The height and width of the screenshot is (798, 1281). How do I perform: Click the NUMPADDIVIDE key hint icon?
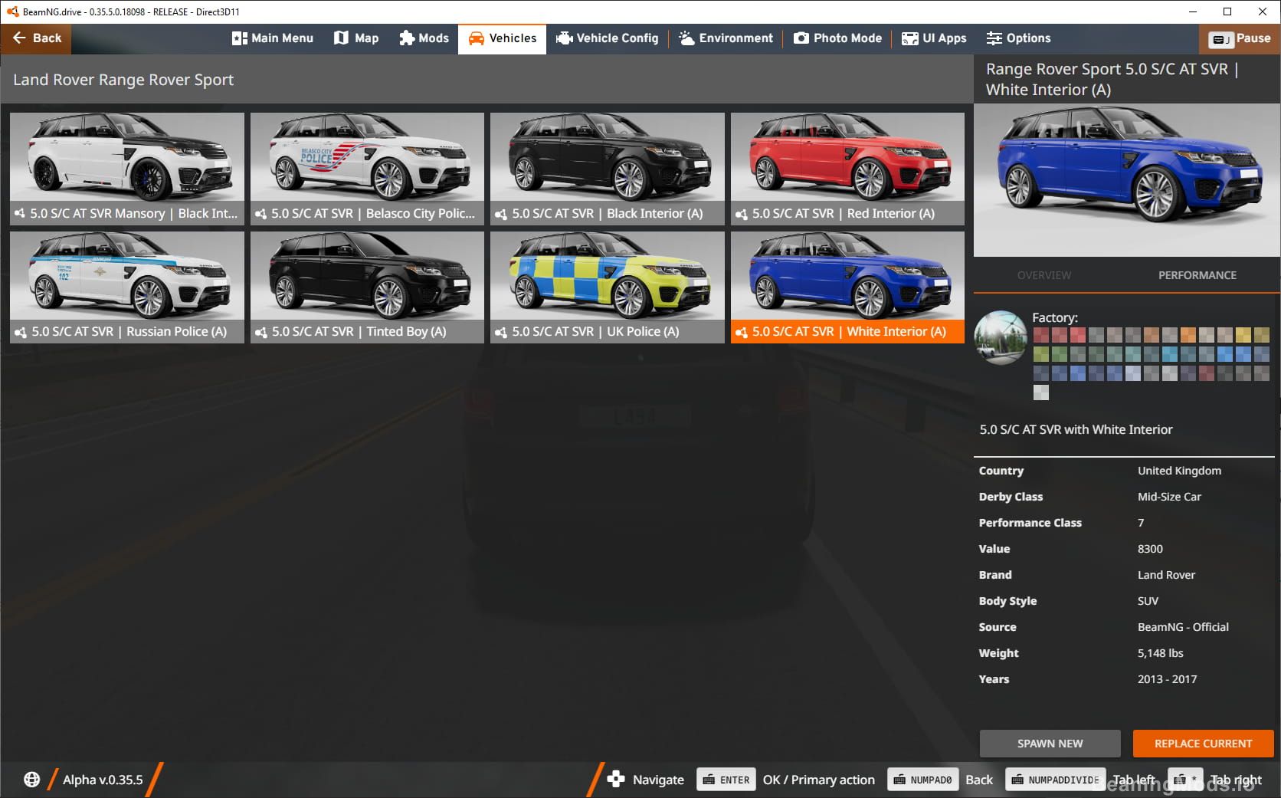[1055, 780]
